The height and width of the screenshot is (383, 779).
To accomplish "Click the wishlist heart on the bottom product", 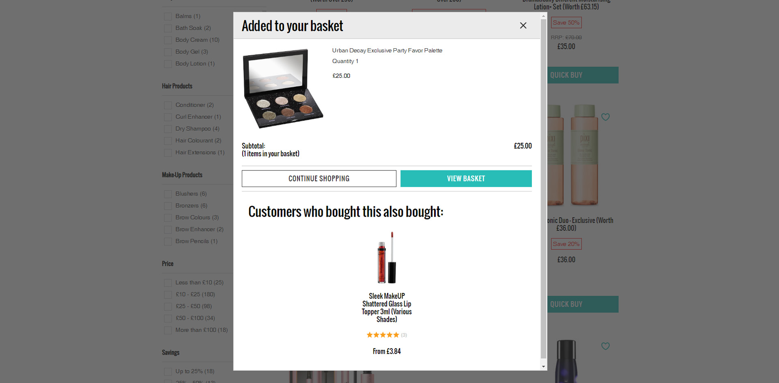I will tap(605, 346).
